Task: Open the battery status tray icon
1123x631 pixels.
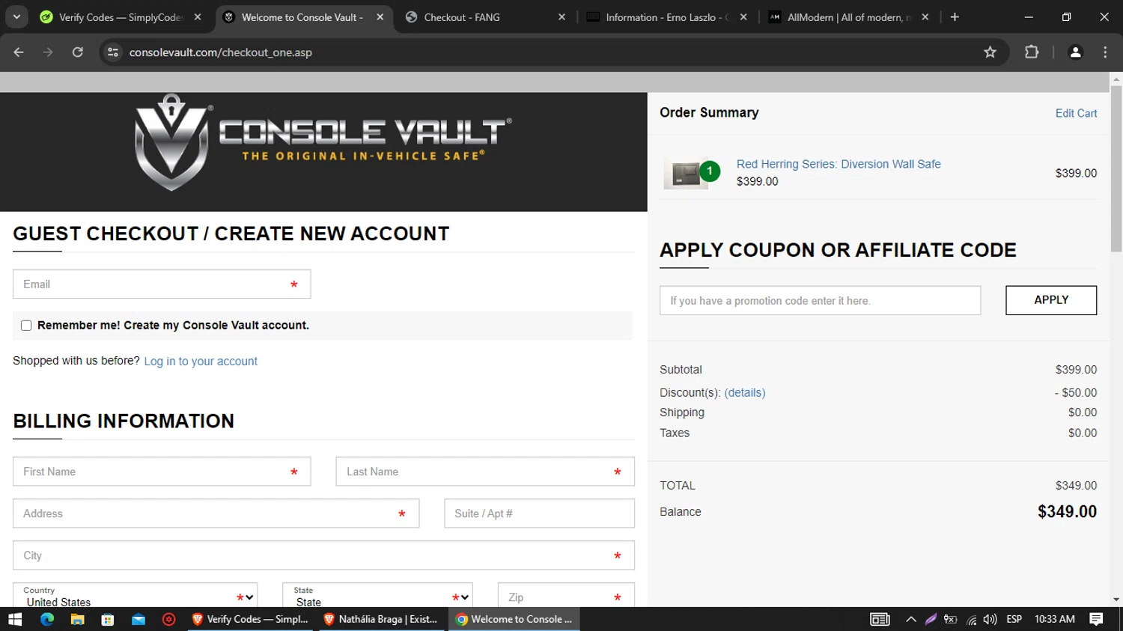Action: tap(951, 619)
